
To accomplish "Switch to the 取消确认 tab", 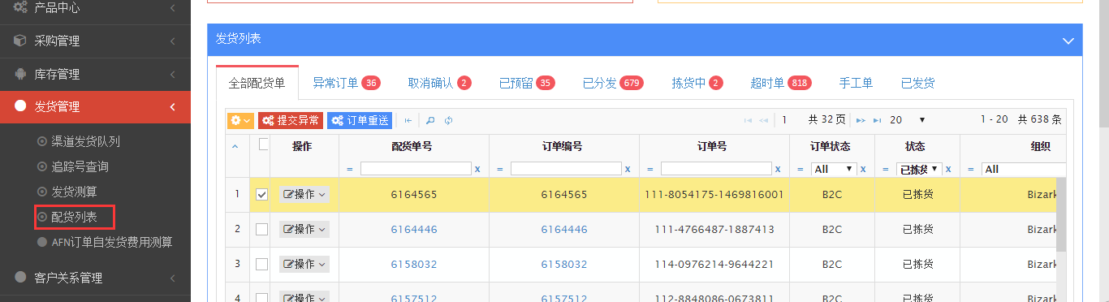I will point(440,83).
